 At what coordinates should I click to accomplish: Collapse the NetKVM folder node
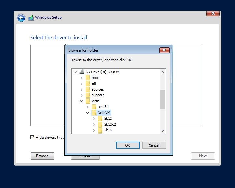tap(87, 113)
